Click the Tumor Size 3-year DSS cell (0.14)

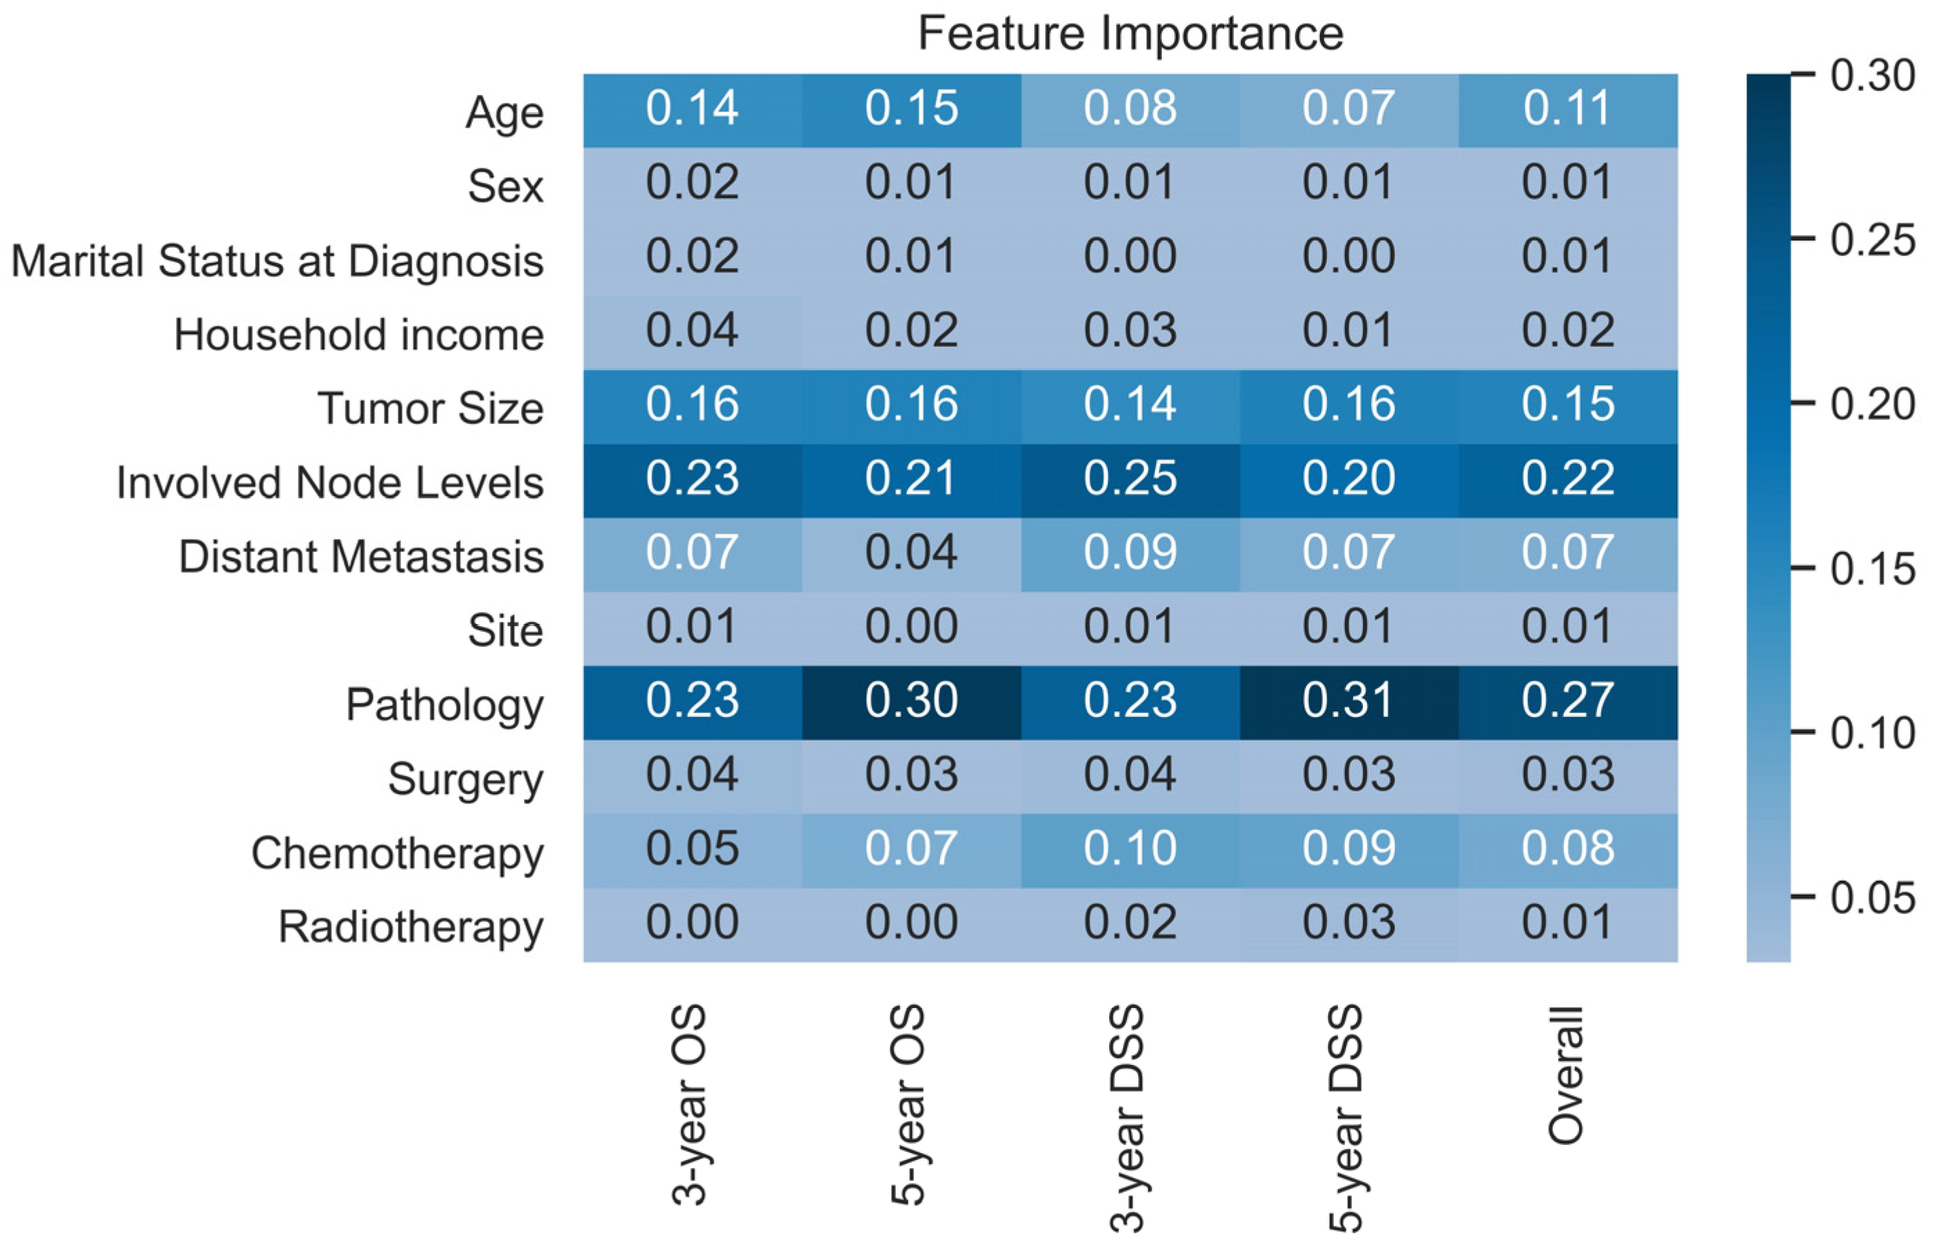(1130, 406)
